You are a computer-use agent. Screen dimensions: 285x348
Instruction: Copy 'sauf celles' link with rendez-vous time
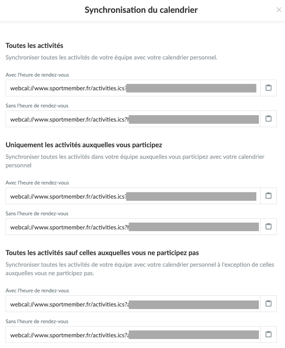(268, 303)
